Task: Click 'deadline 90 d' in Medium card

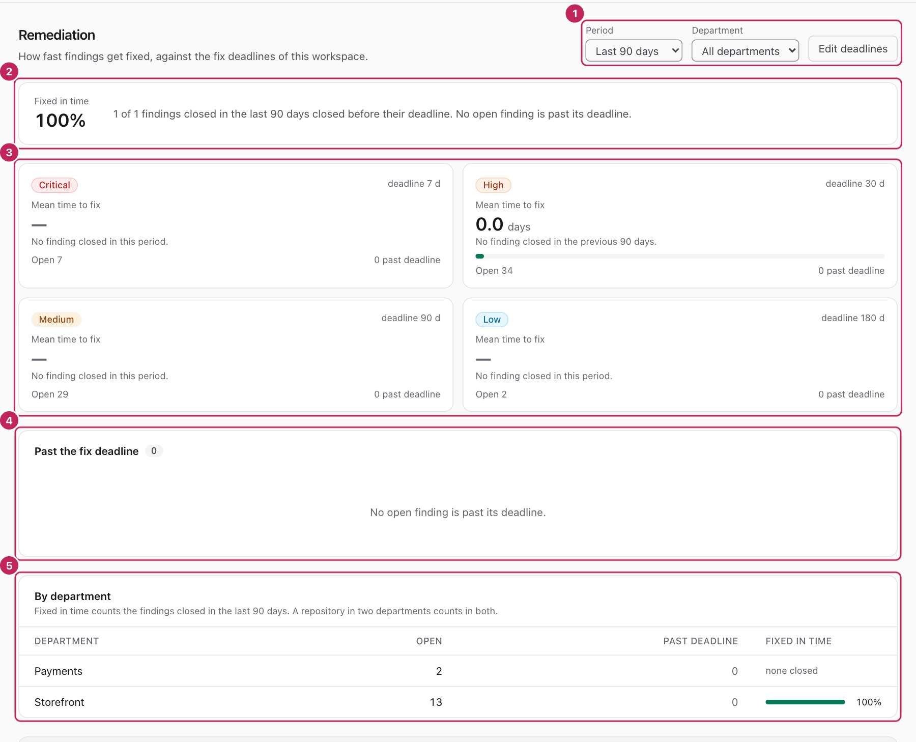Action: tap(411, 318)
